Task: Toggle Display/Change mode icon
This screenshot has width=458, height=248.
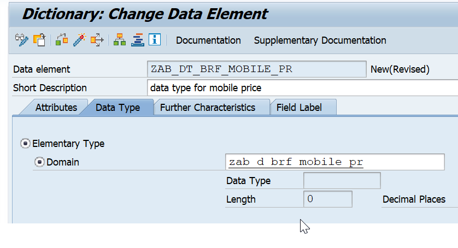Action: click(22, 40)
